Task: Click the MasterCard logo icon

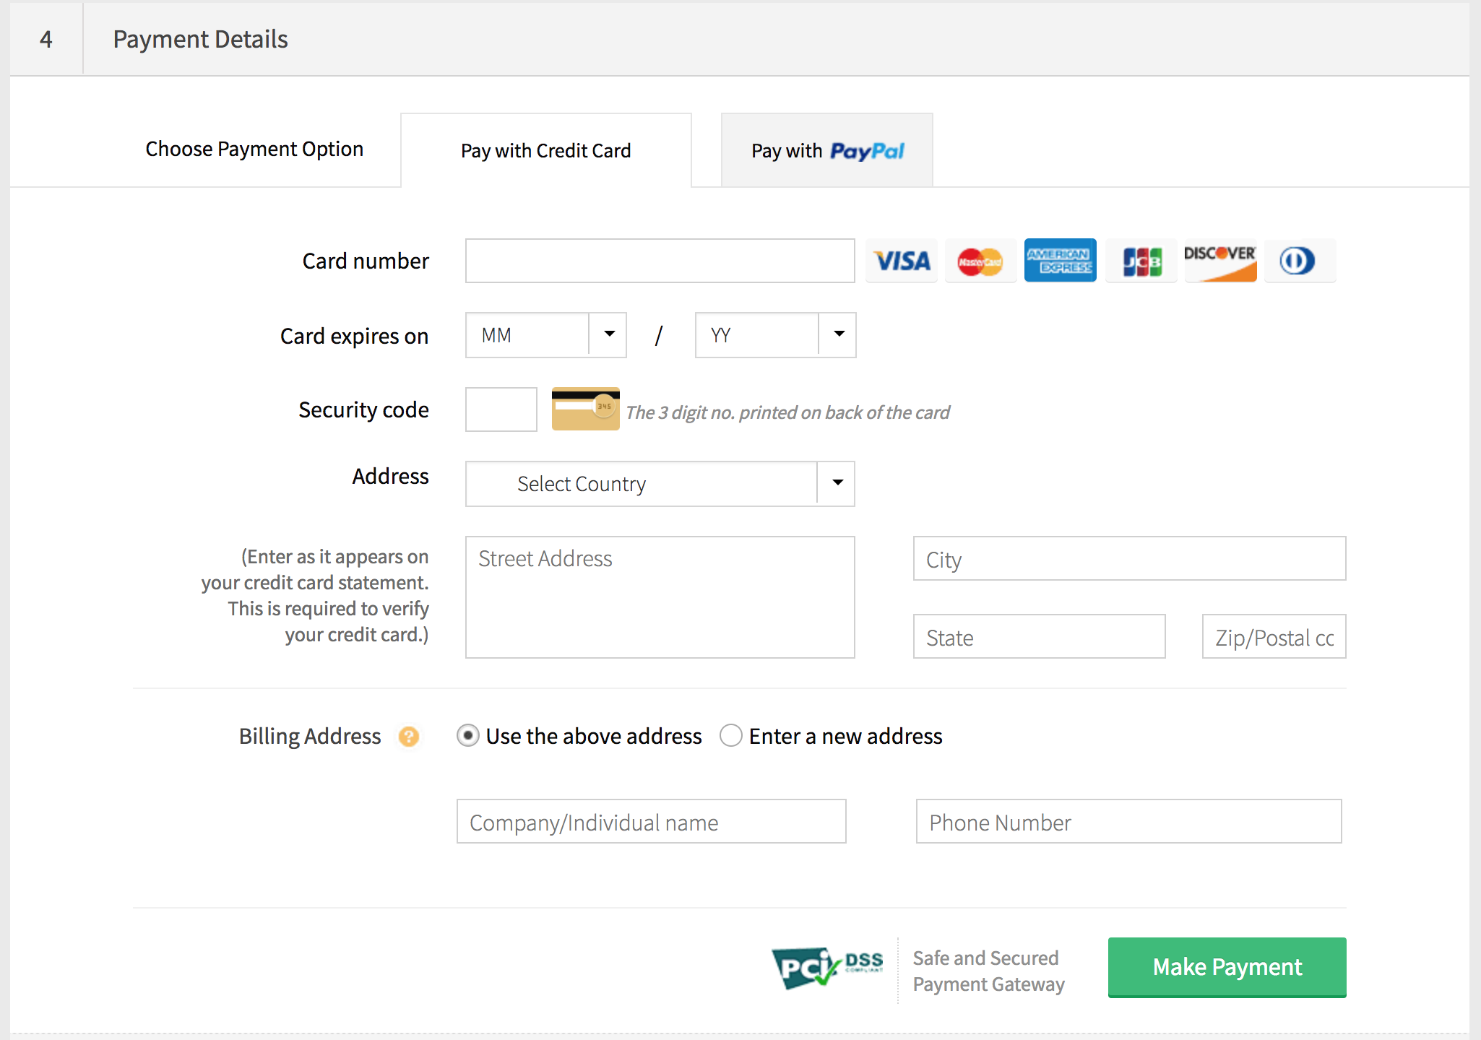Action: click(980, 261)
